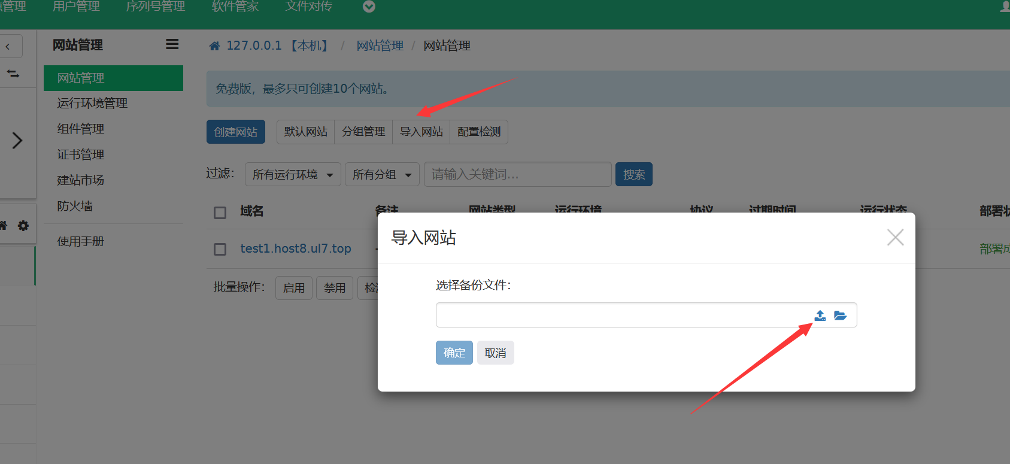Click the home icon in breadcrumb
The image size is (1010, 464).
point(214,46)
